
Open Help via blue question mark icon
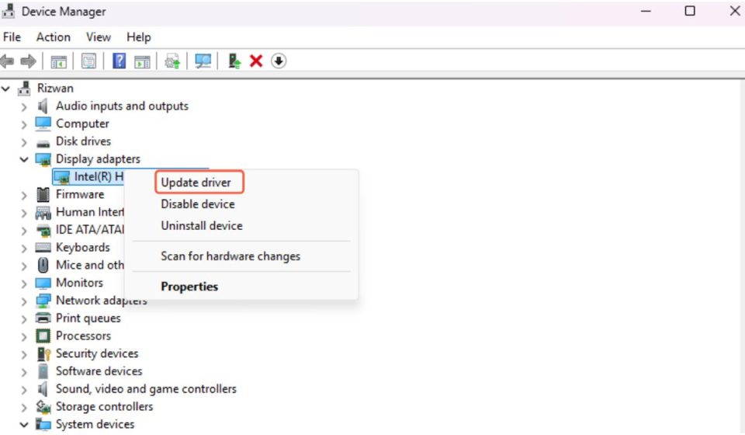119,61
